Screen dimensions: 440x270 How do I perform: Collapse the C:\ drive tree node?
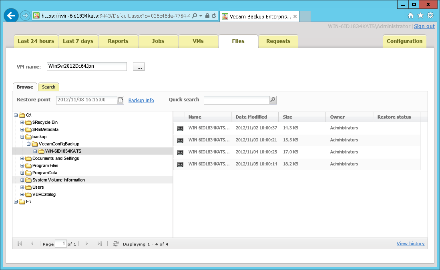click(16, 115)
